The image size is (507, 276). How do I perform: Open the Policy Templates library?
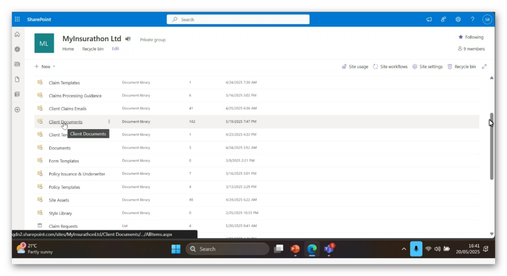coord(64,187)
